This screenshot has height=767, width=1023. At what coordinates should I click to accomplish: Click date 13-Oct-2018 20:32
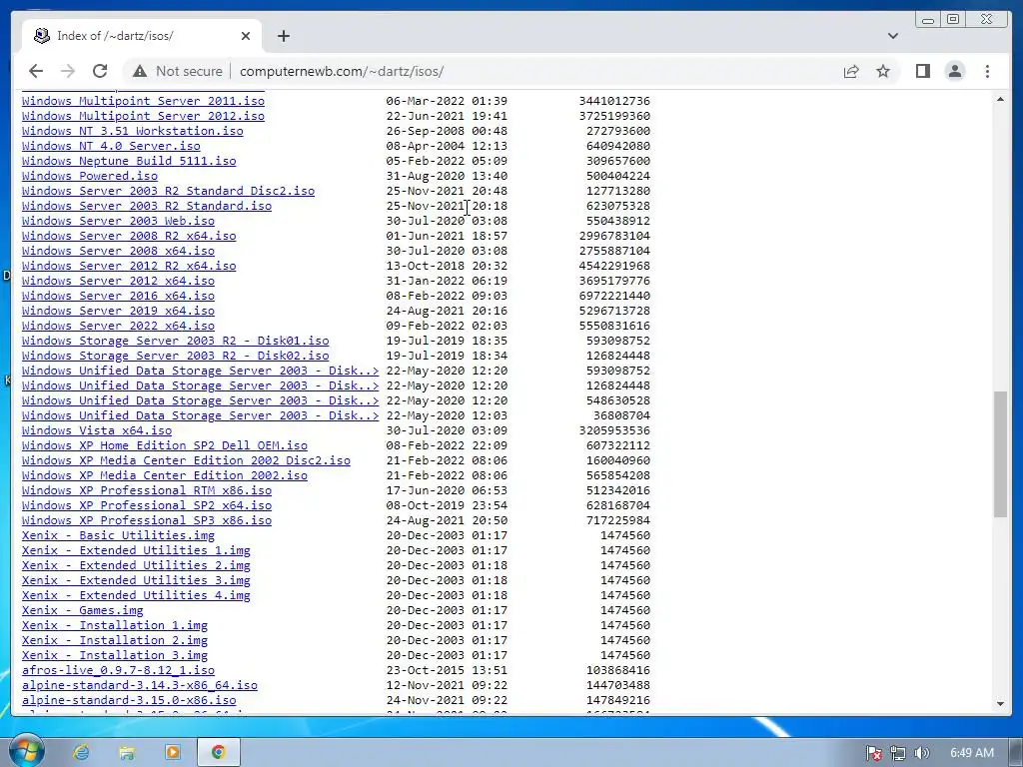tap(447, 266)
